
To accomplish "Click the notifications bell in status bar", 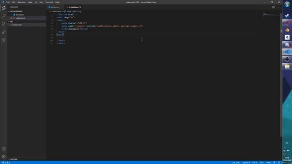I will click(279, 163).
